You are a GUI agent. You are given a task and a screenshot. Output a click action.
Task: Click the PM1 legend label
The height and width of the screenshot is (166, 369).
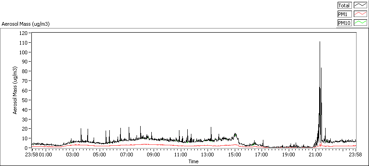pos(345,14)
